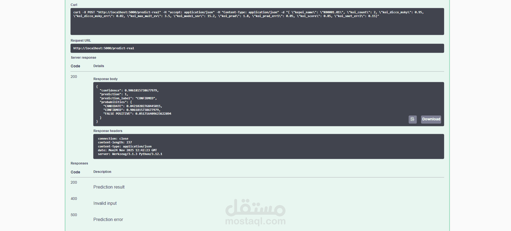Copy the response body to clipboard
Screen dimensions: 511x231
(412, 119)
